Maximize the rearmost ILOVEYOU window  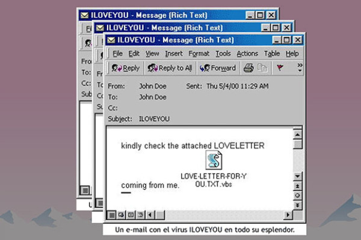260,15
